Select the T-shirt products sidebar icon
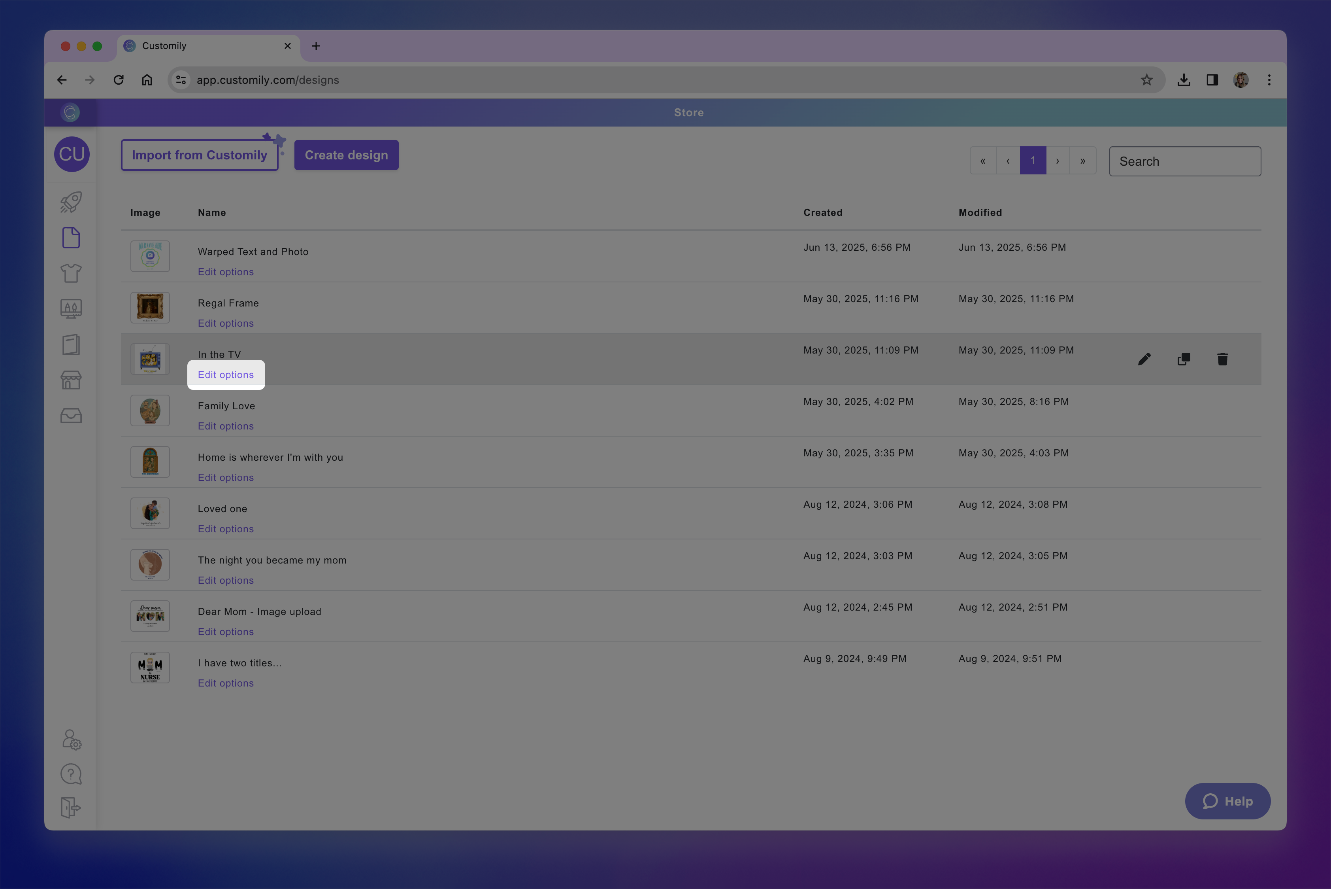 click(71, 273)
